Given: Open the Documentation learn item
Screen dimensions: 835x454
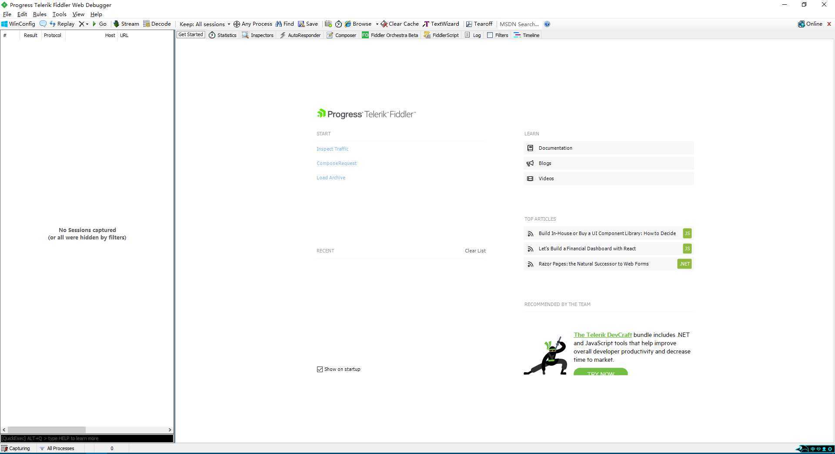Looking at the screenshot, I should [x=608, y=148].
